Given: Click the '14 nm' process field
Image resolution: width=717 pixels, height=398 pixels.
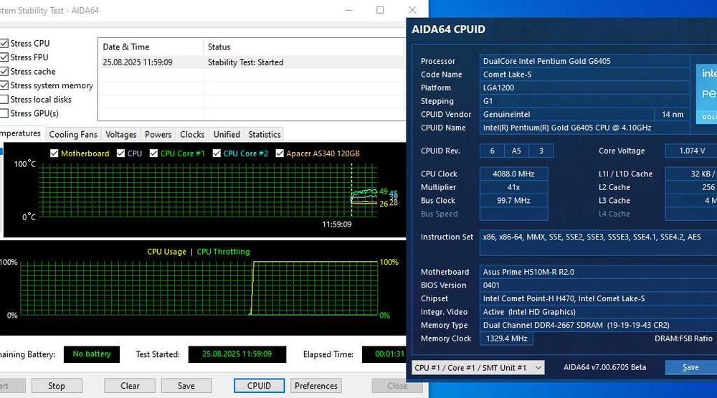Looking at the screenshot, I should click(673, 114).
